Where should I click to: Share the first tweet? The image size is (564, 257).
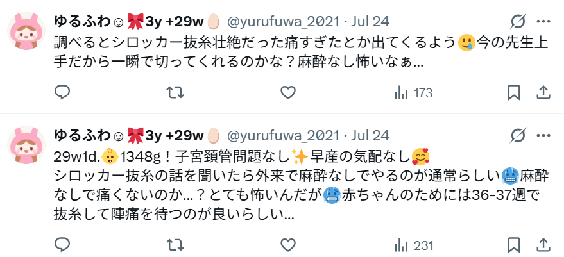pyautogui.click(x=543, y=93)
